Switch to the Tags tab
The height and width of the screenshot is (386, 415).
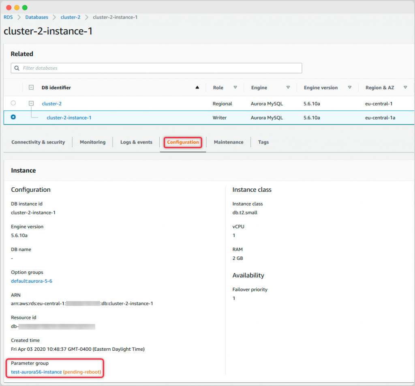(263, 142)
